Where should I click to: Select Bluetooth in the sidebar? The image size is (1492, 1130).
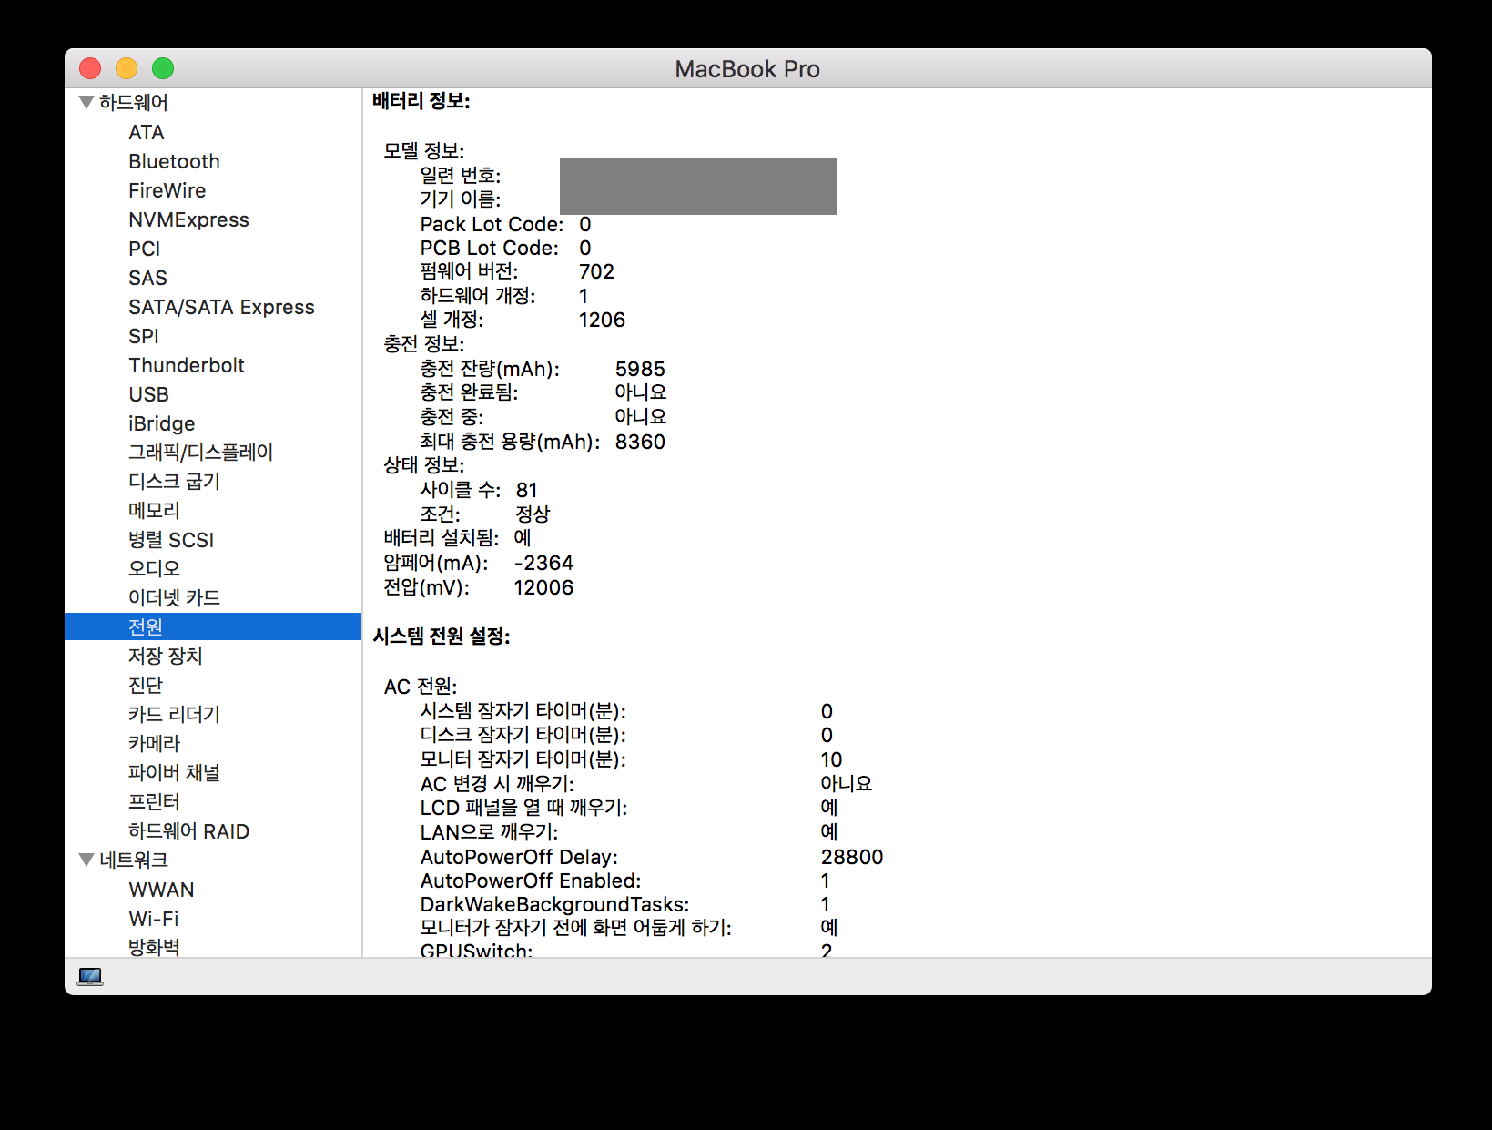[x=174, y=161]
